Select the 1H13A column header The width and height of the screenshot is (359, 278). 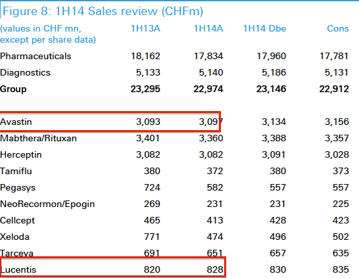tap(145, 29)
